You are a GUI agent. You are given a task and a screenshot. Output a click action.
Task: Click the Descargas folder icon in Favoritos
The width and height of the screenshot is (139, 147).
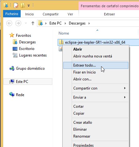click(x=15, y=42)
